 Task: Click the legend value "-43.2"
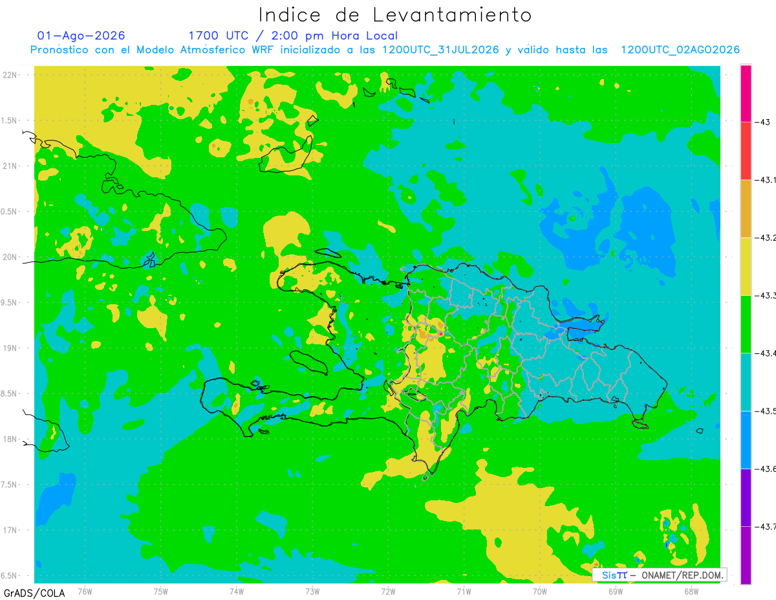[765, 238]
